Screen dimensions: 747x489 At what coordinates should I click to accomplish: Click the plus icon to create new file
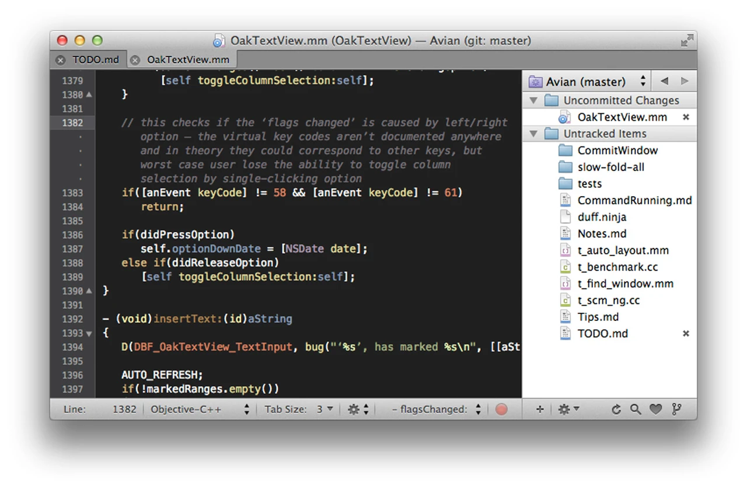[x=539, y=410]
